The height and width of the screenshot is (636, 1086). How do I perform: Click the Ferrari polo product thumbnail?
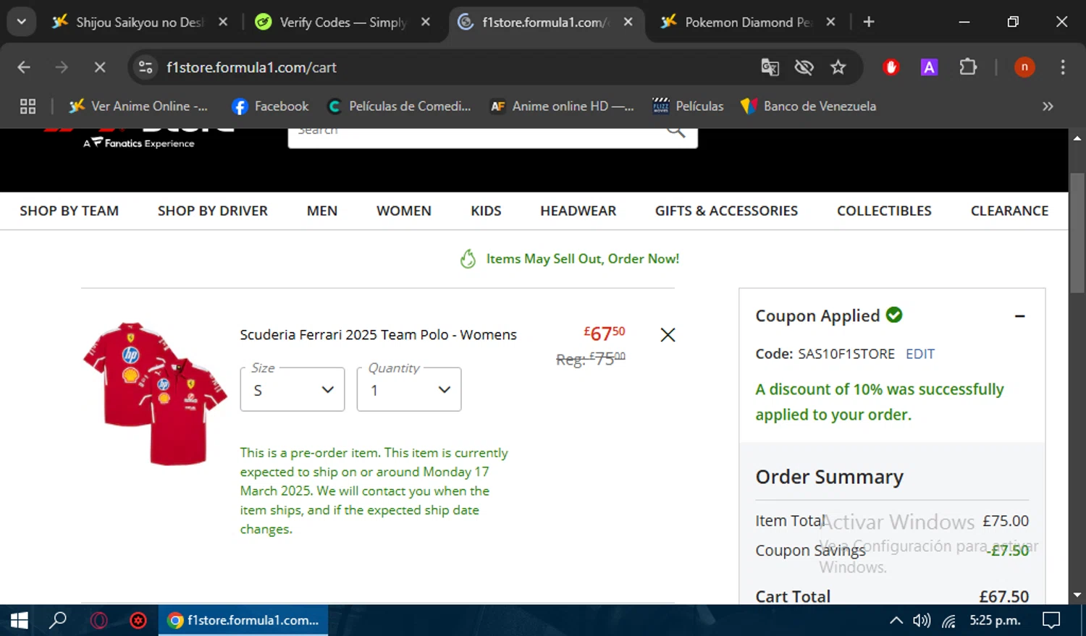155,393
